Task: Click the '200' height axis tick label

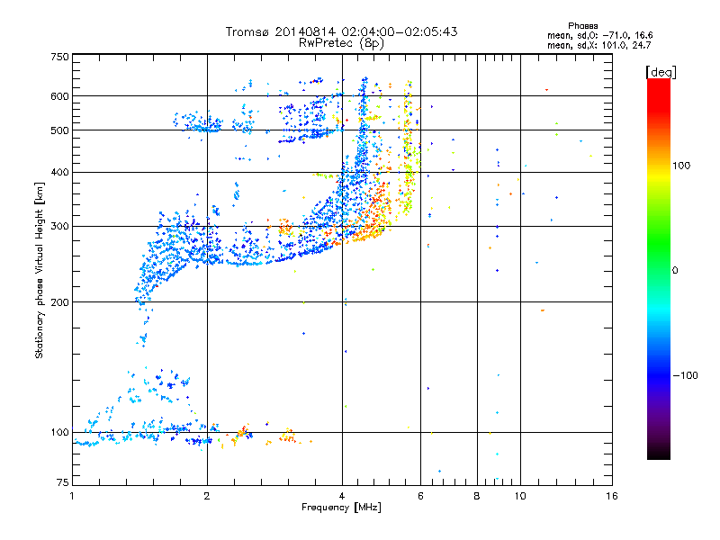Action: tap(59, 302)
